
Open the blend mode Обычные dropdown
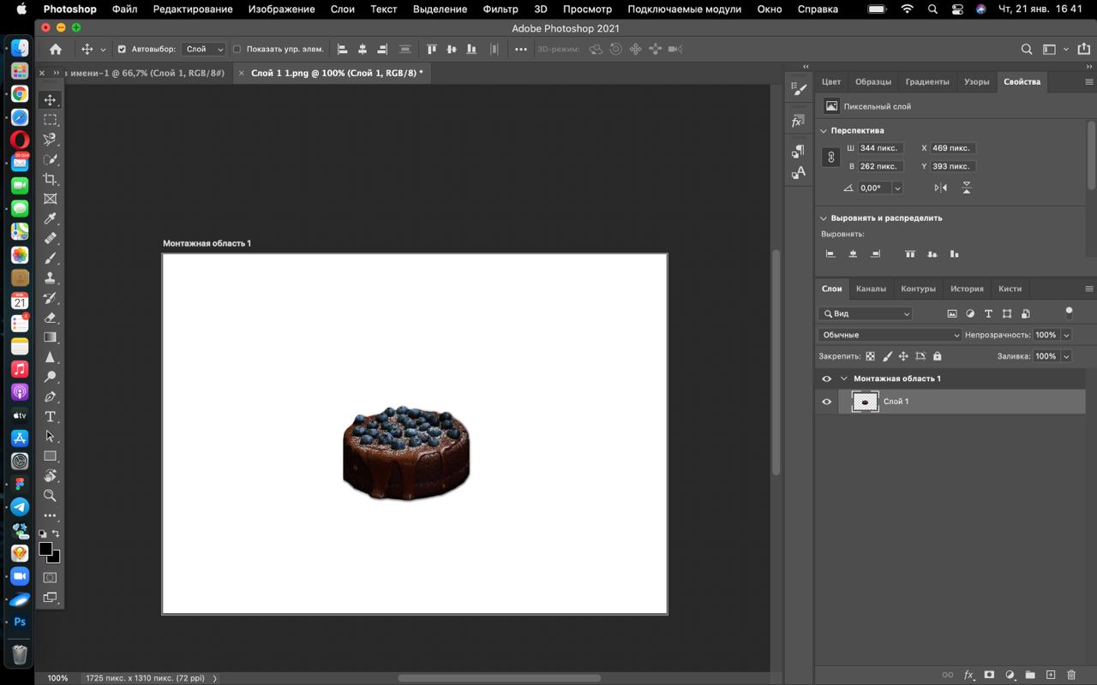pyautogui.click(x=890, y=335)
